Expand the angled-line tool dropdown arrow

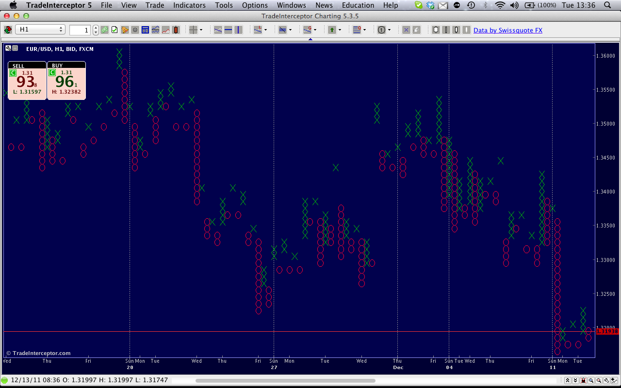point(265,30)
